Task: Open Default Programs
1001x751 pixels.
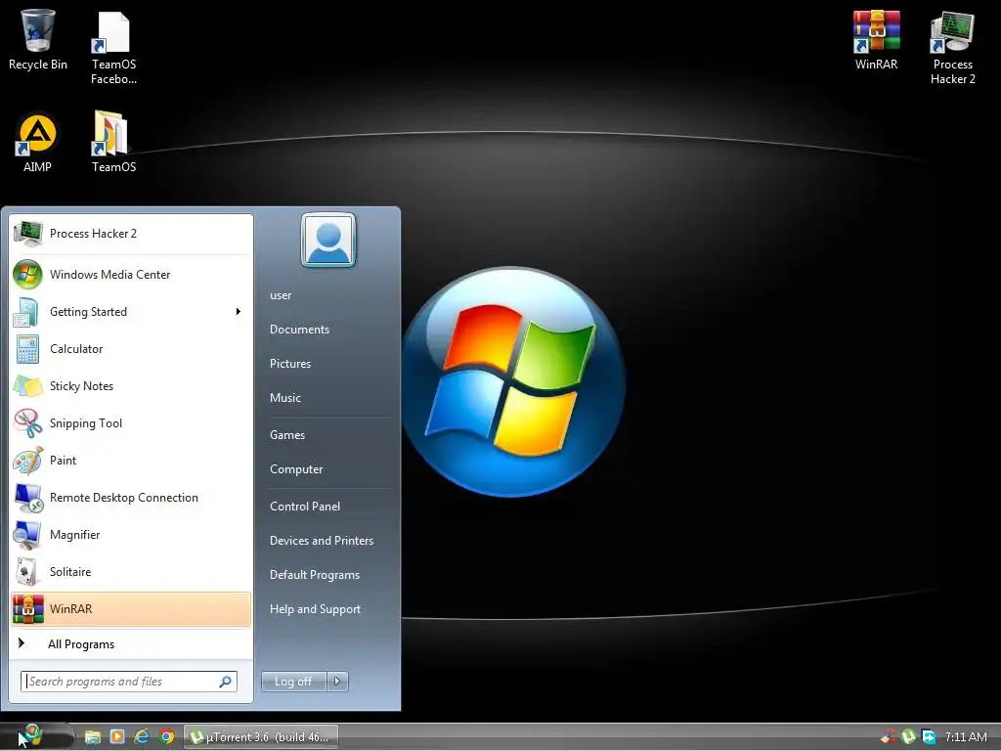Action: 315,575
